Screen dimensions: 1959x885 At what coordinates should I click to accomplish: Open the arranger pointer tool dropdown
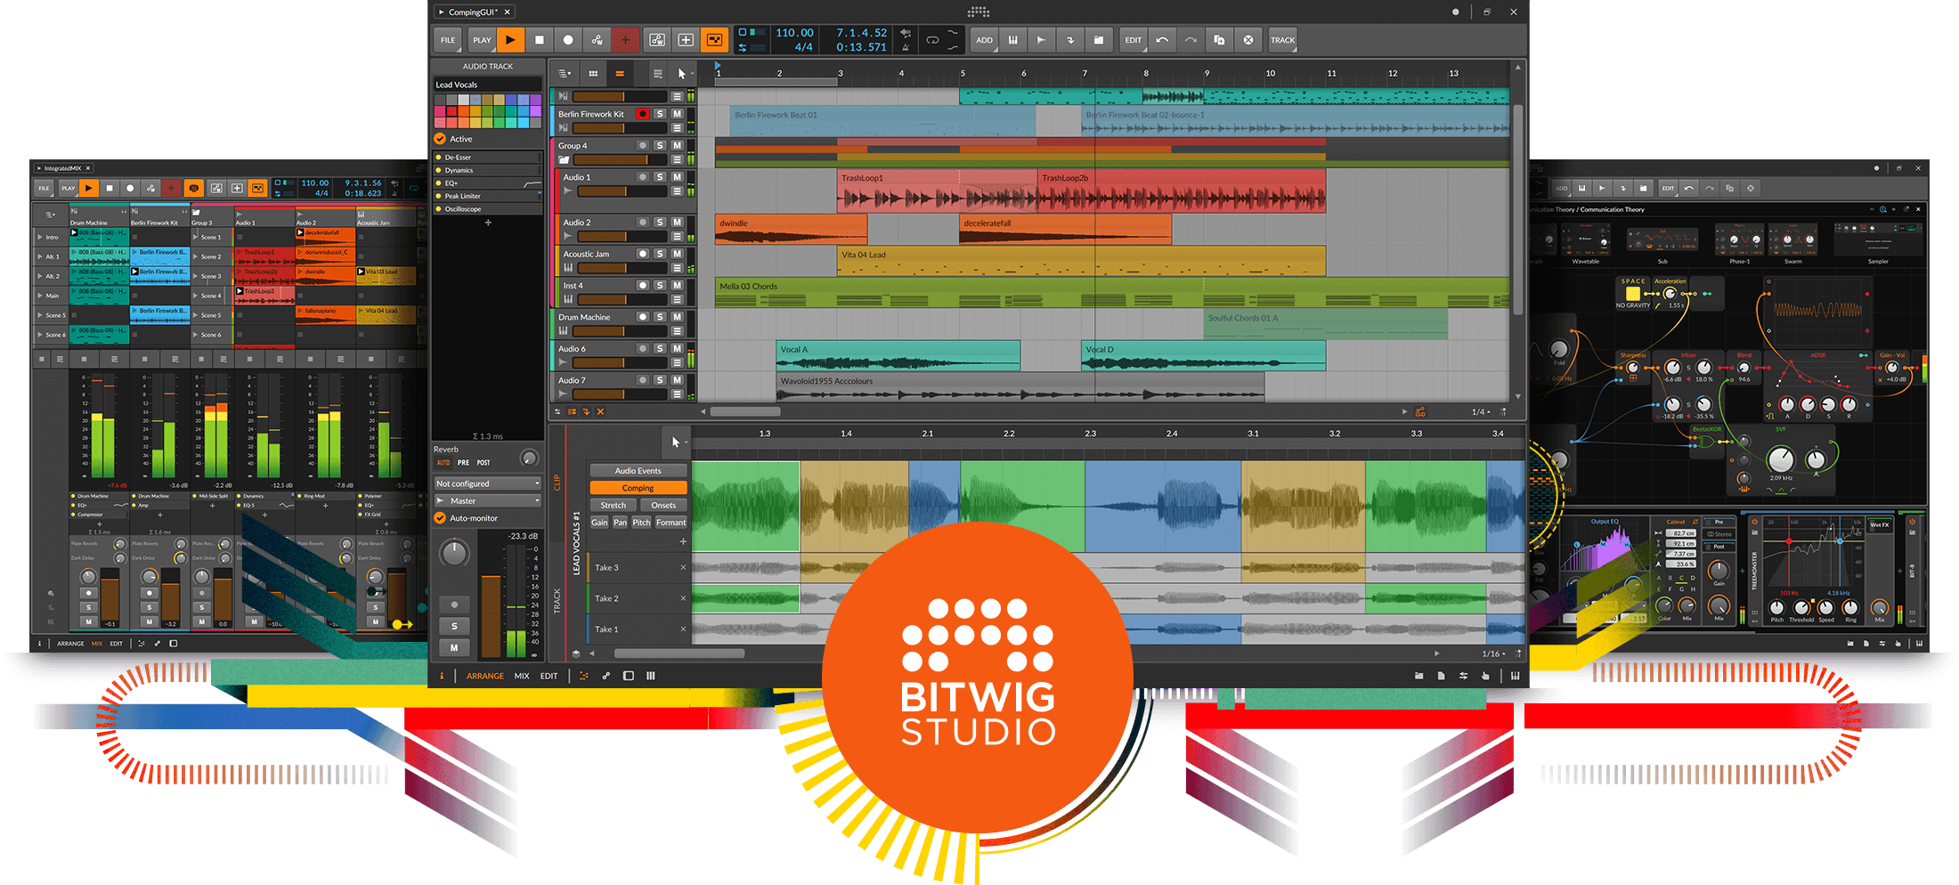click(x=683, y=74)
